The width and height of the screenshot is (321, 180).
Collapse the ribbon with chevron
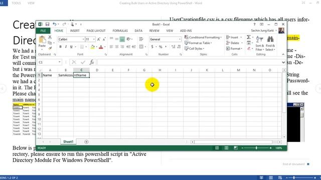tap(283, 54)
